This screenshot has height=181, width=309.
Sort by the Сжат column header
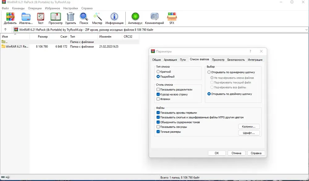59,37
